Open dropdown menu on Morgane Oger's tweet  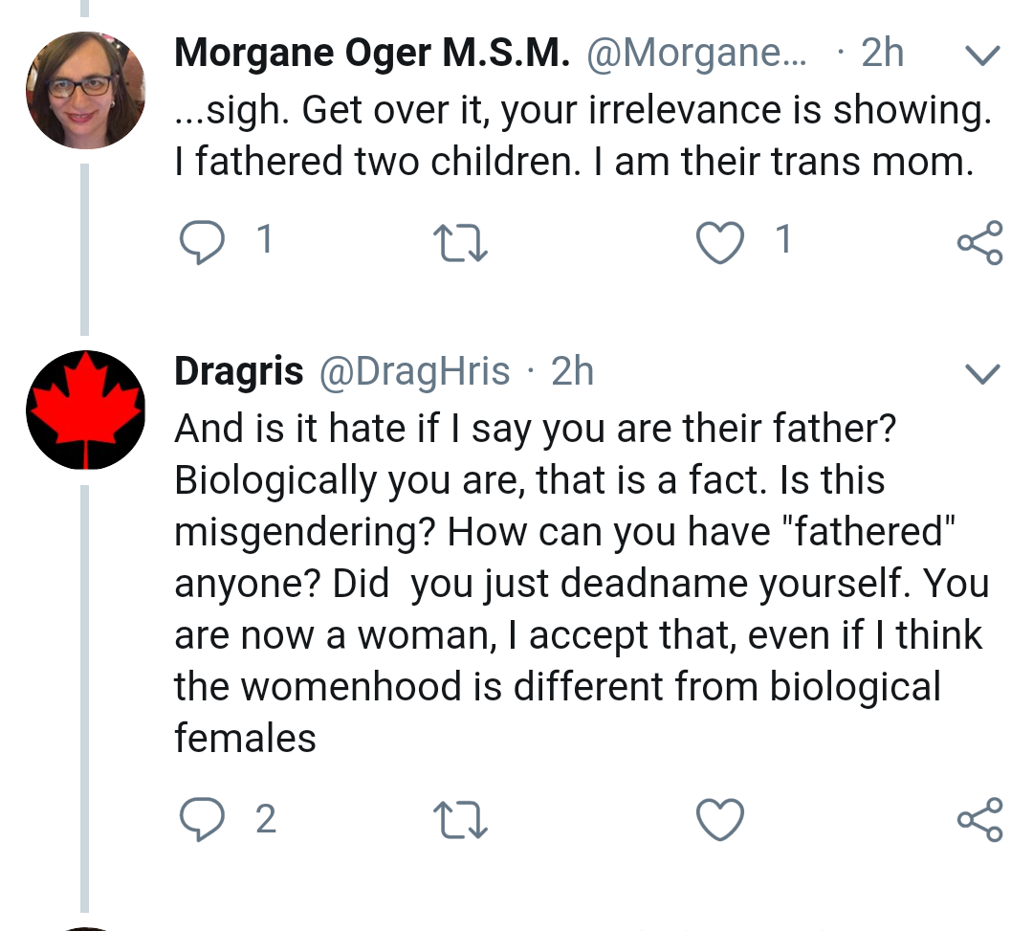click(982, 55)
